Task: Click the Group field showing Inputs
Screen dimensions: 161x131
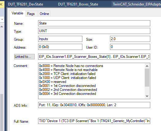Action: pyautogui.click(x=60, y=39)
